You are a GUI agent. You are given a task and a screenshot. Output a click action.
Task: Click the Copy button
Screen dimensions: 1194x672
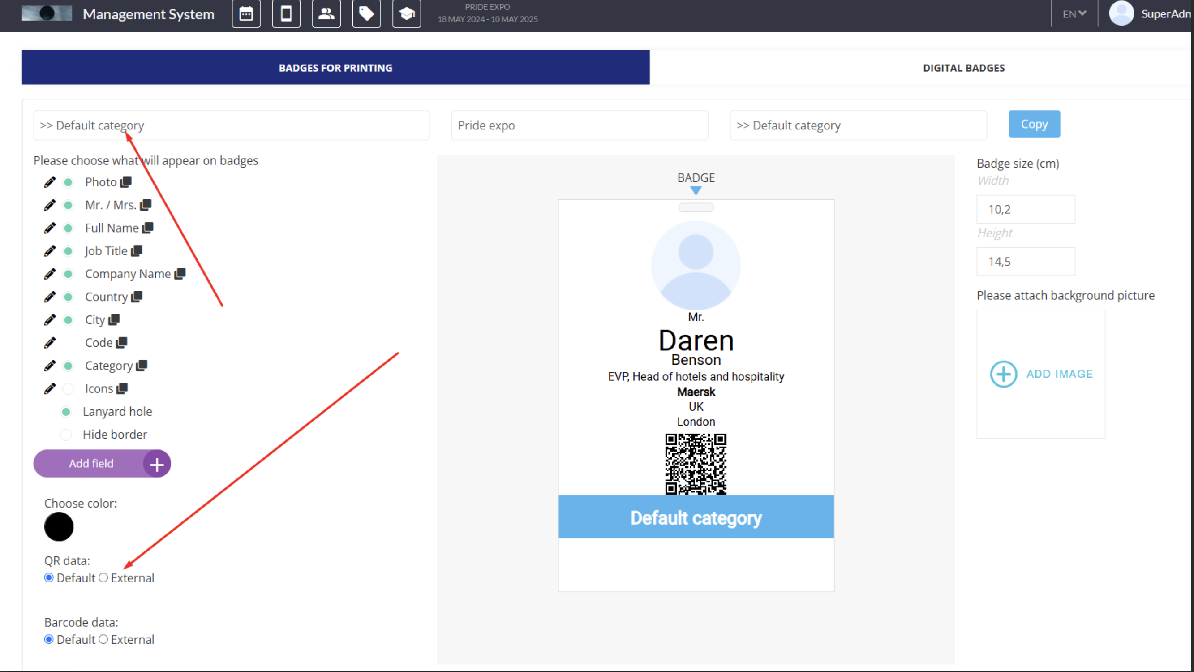click(x=1034, y=124)
